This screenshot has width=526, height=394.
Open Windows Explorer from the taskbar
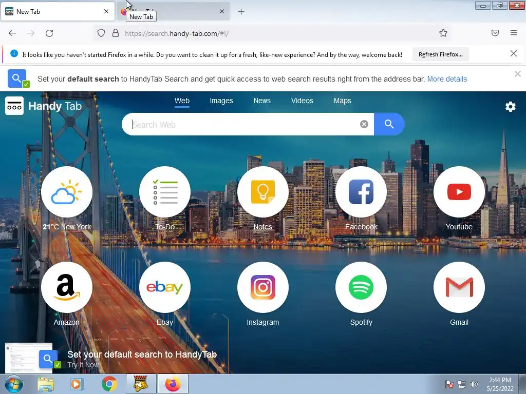[46, 384]
